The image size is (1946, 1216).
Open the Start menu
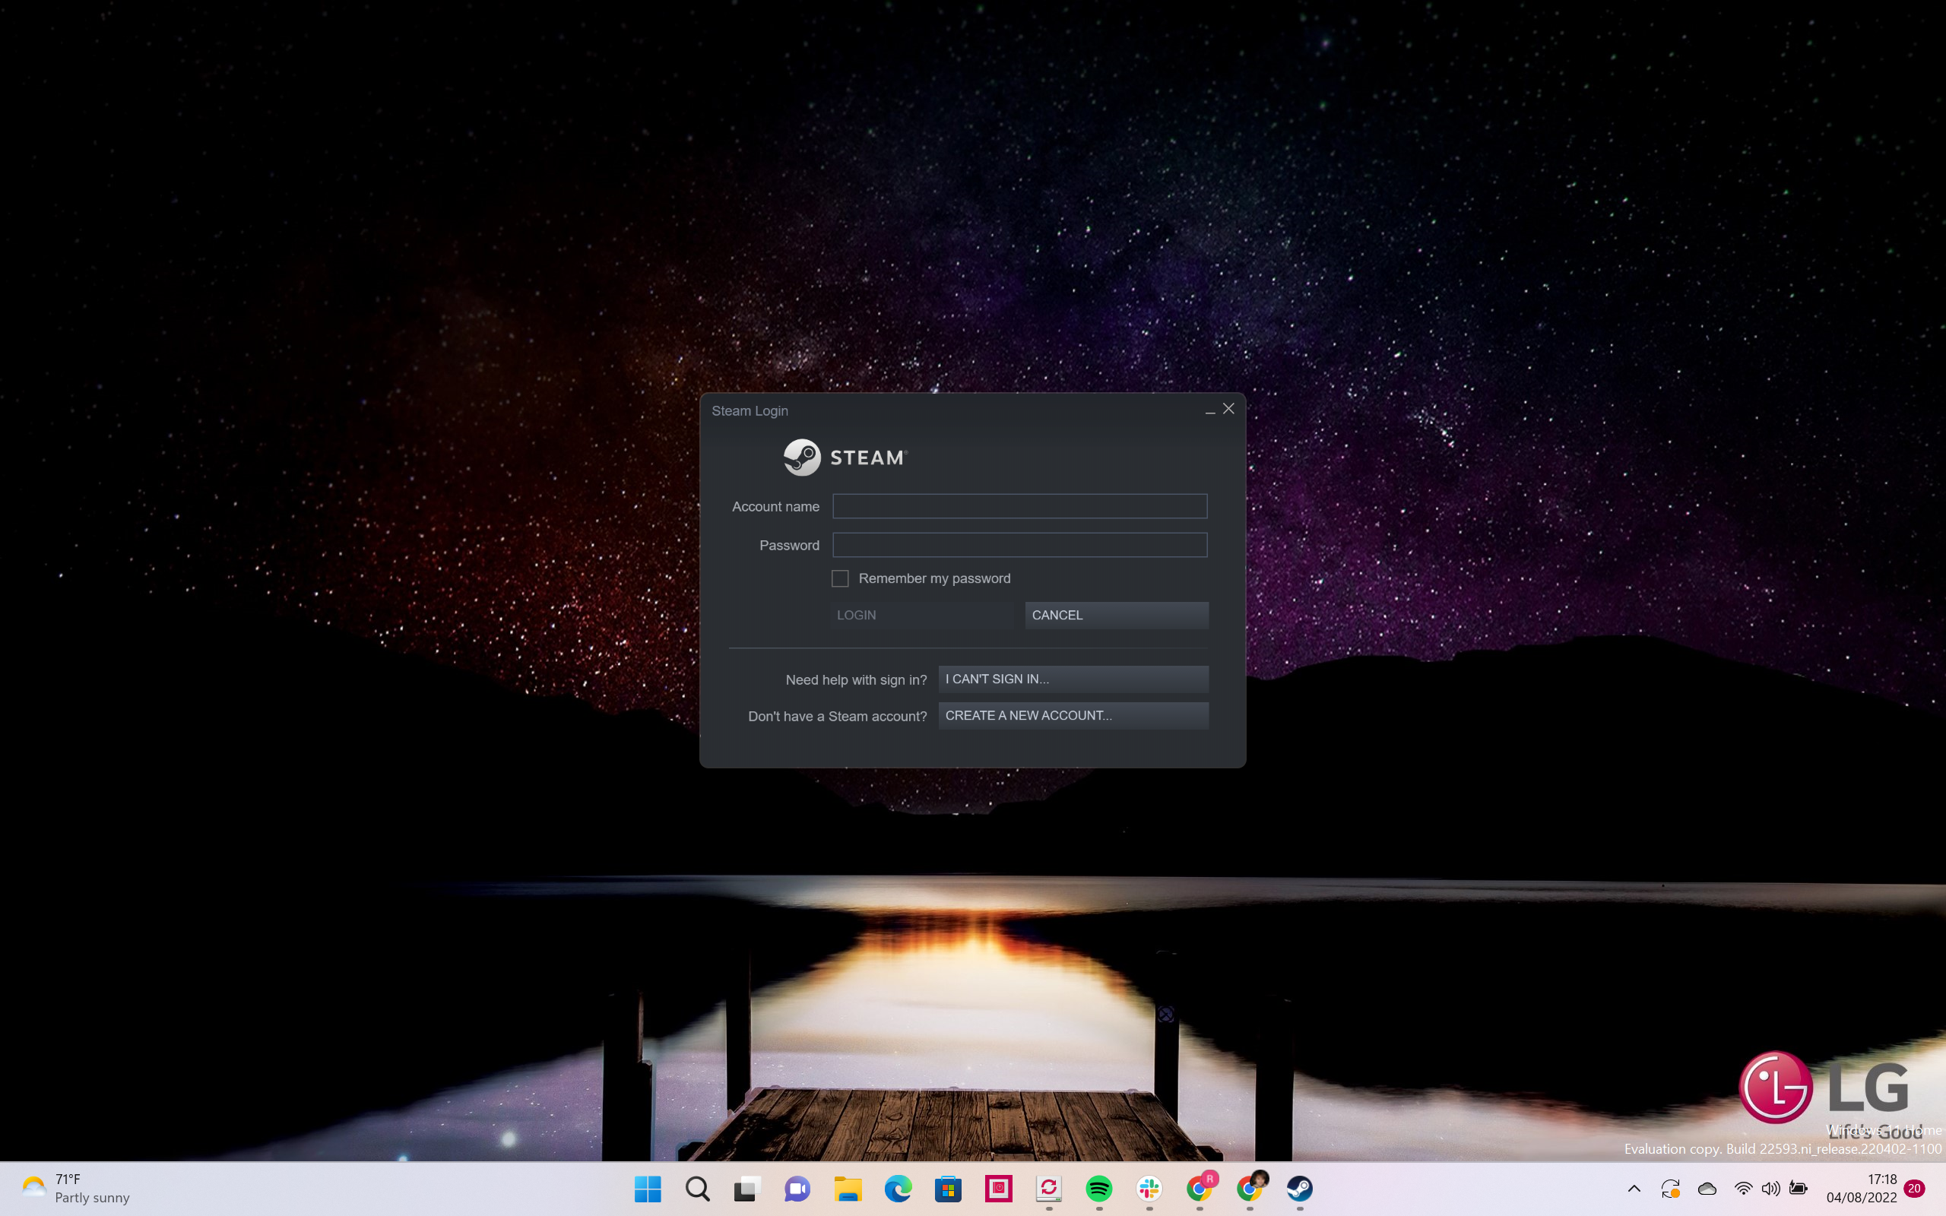pos(647,1188)
